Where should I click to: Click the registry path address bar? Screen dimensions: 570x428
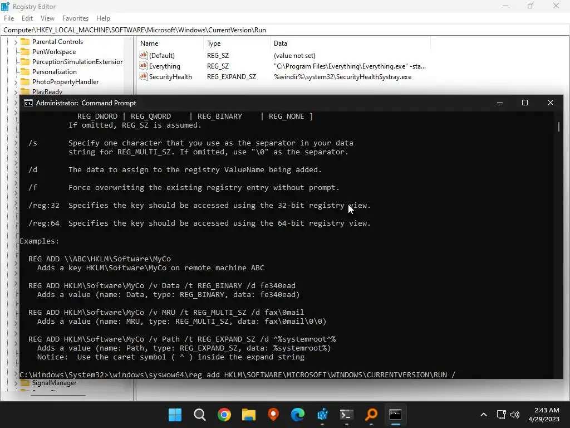pyautogui.click(x=285, y=30)
